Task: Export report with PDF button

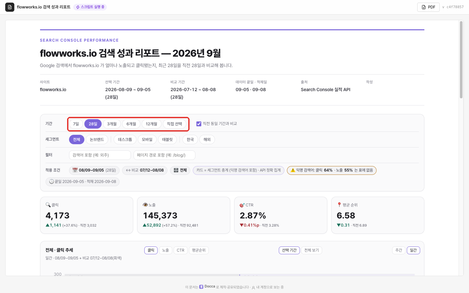Action: pyautogui.click(x=428, y=7)
